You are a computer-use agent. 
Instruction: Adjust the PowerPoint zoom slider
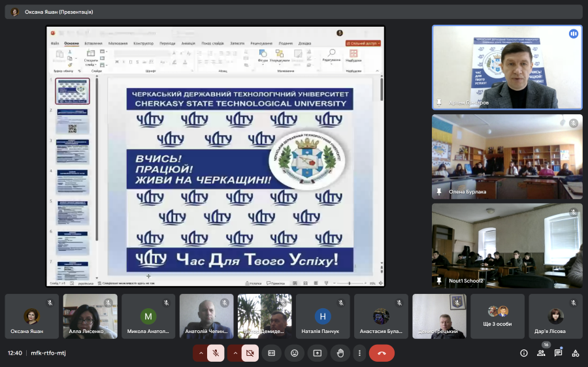coord(350,283)
